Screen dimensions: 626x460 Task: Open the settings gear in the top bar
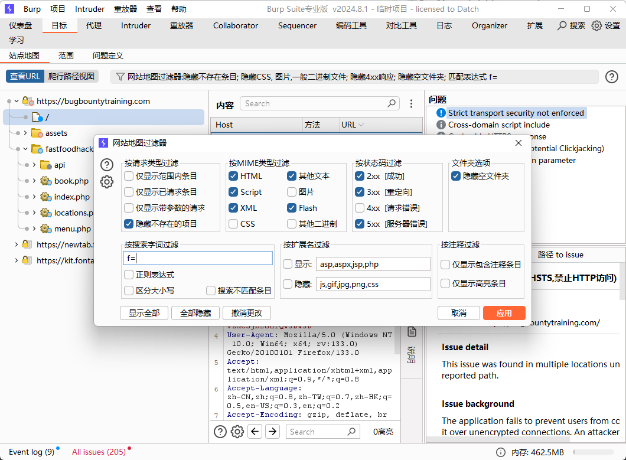596,25
